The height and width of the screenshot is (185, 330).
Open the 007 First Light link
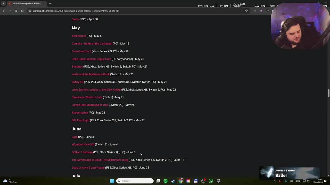pos(80,120)
